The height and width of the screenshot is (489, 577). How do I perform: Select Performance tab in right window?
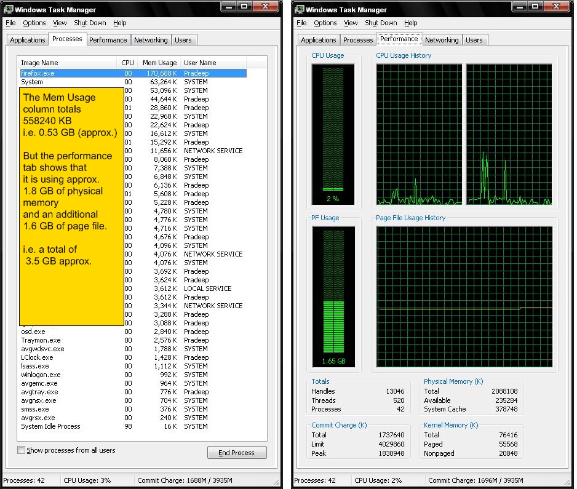[399, 39]
